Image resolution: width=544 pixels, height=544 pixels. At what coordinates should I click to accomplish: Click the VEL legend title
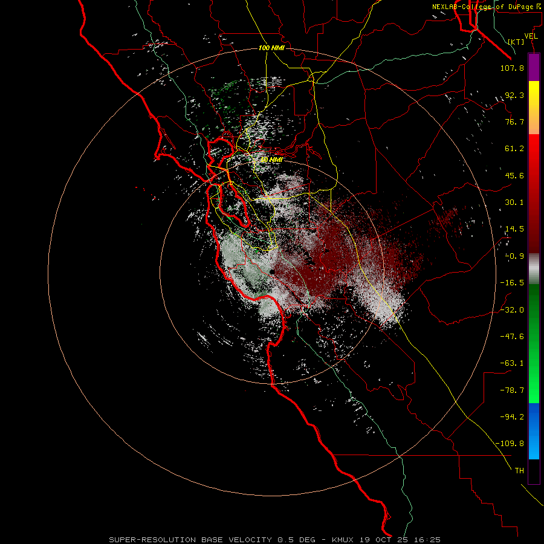[x=531, y=36]
